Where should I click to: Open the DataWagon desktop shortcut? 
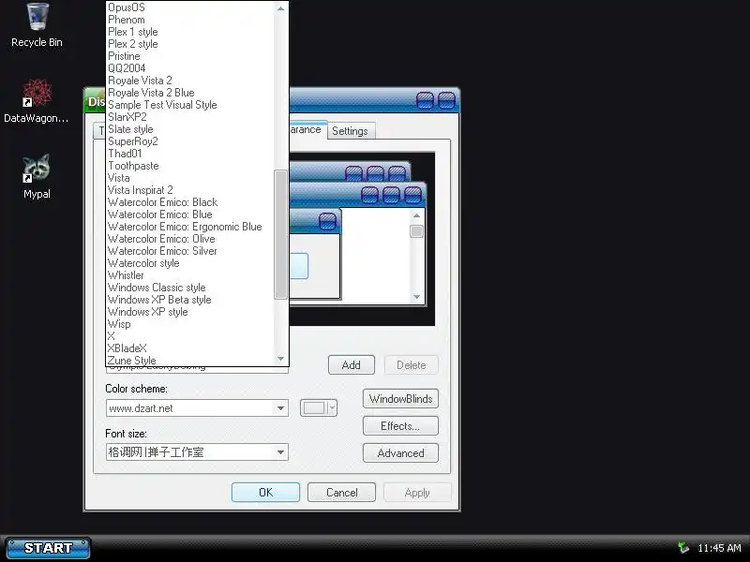(37, 101)
